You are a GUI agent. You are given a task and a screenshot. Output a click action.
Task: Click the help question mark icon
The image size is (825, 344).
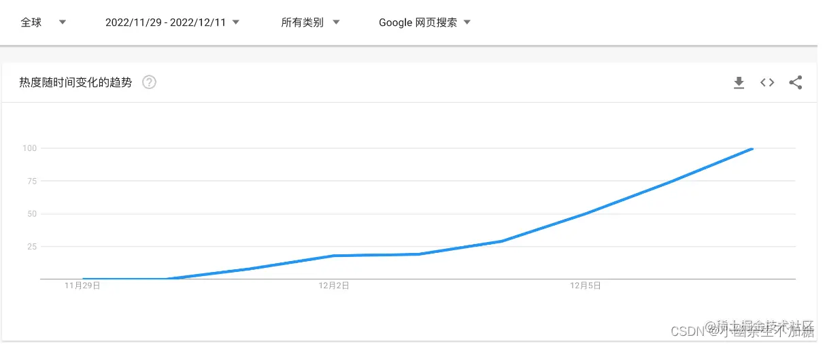pyautogui.click(x=149, y=82)
